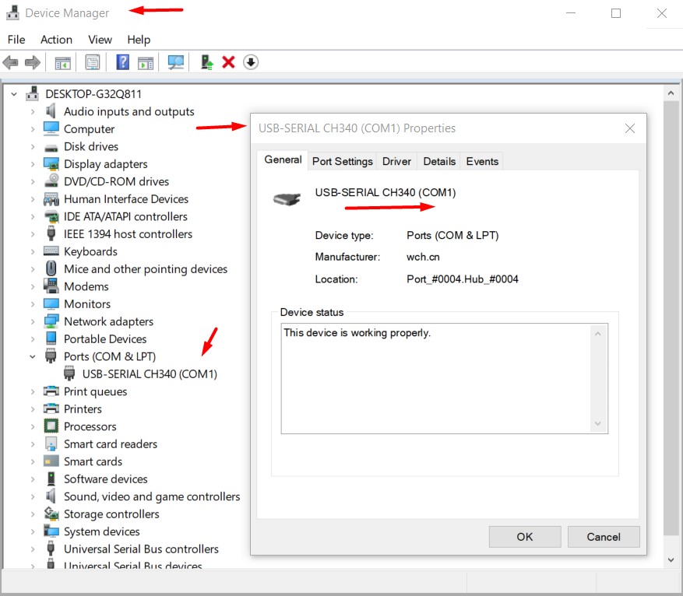Click the 'wch.cn' manufacturer value

click(x=423, y=257)
